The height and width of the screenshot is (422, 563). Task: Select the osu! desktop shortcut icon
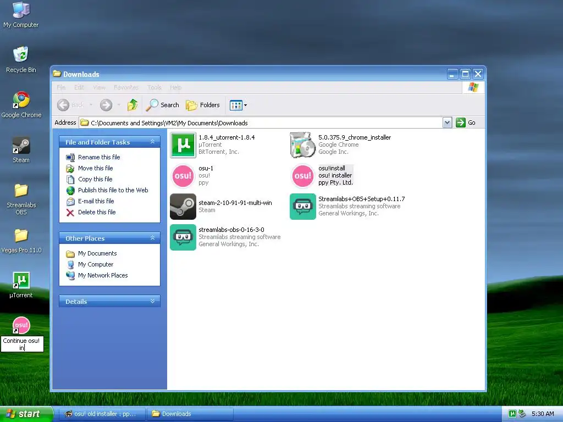21,325
